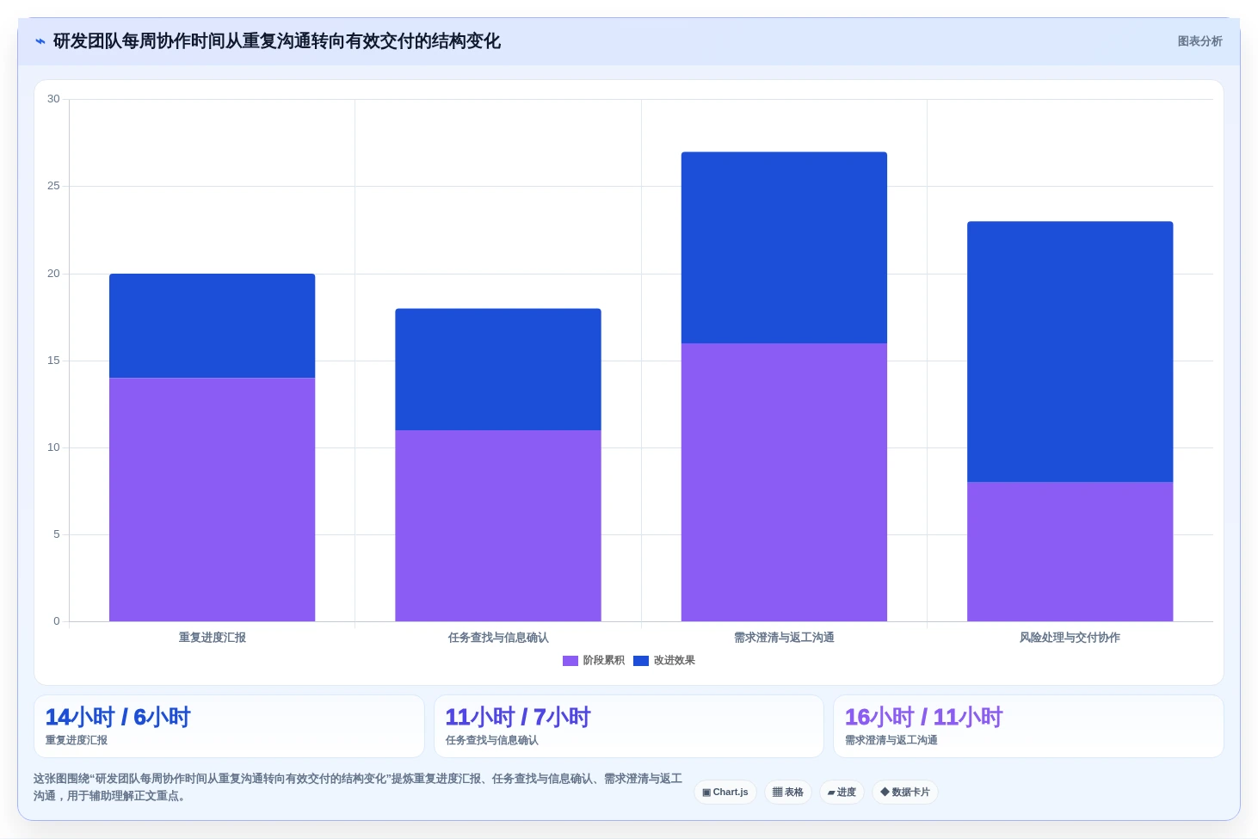The width and height of the screenshot is (1258, 839).
Task: Toggle the 改进效果 blue legend swatch
Action: [641, 661]
